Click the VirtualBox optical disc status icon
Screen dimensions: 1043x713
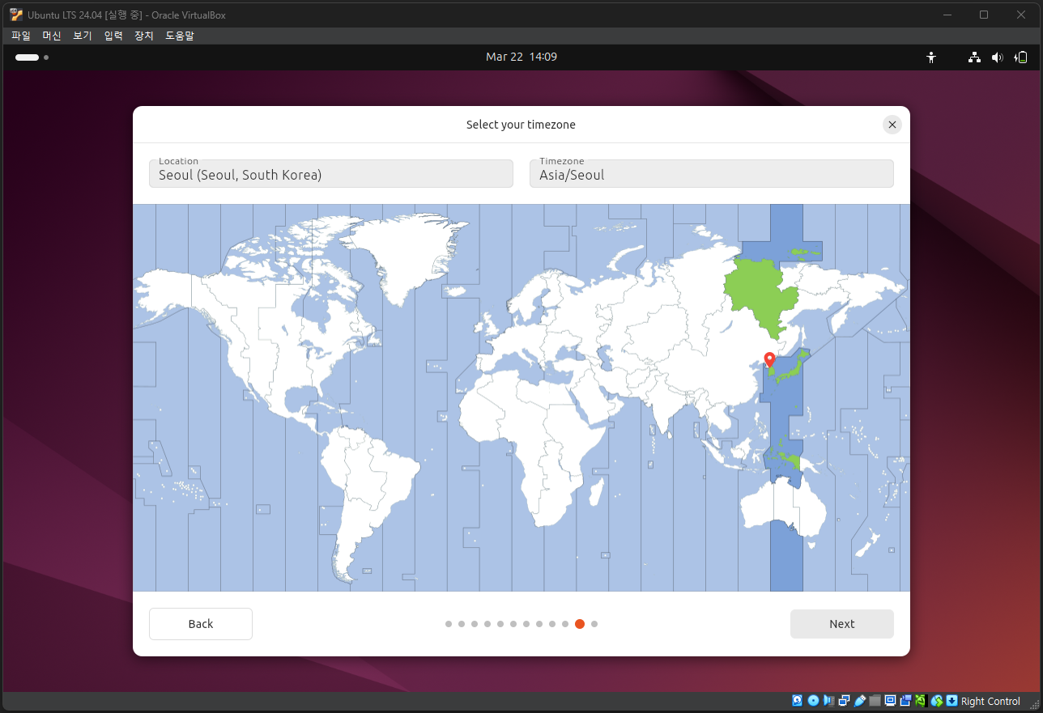(813, 701)
